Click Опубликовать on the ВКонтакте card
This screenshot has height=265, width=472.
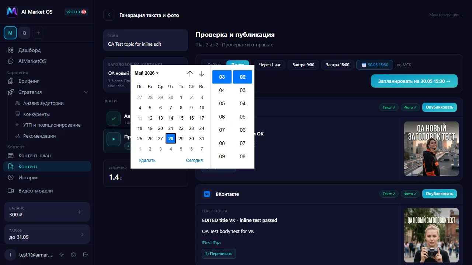[x=440, y=194]
